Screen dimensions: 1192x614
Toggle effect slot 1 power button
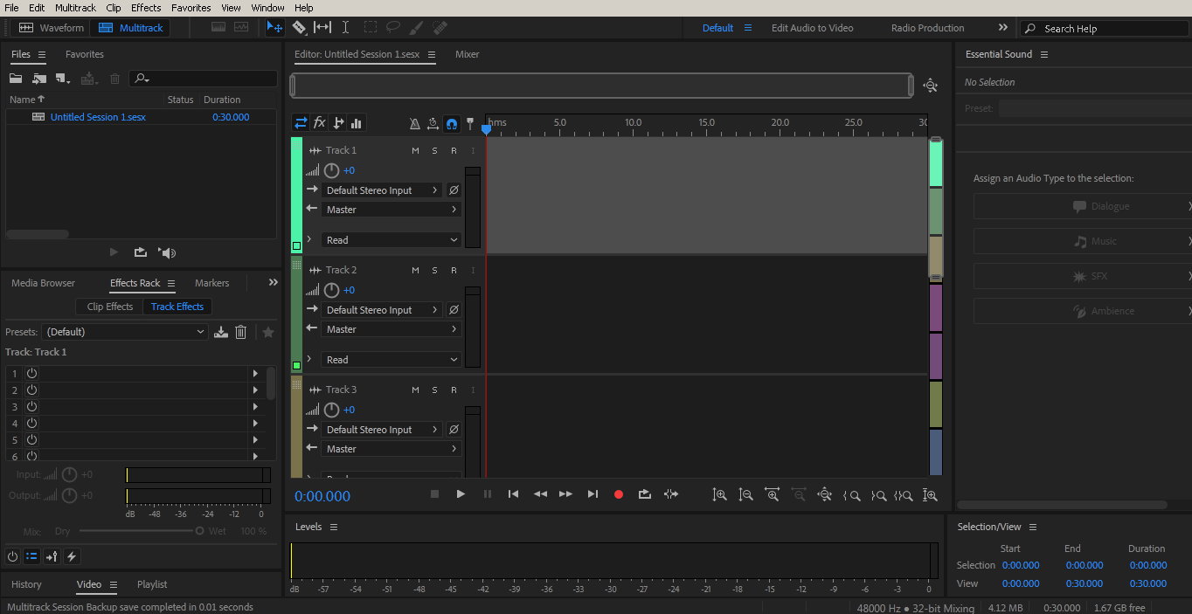pyautogui.click(x=31, y=373)
